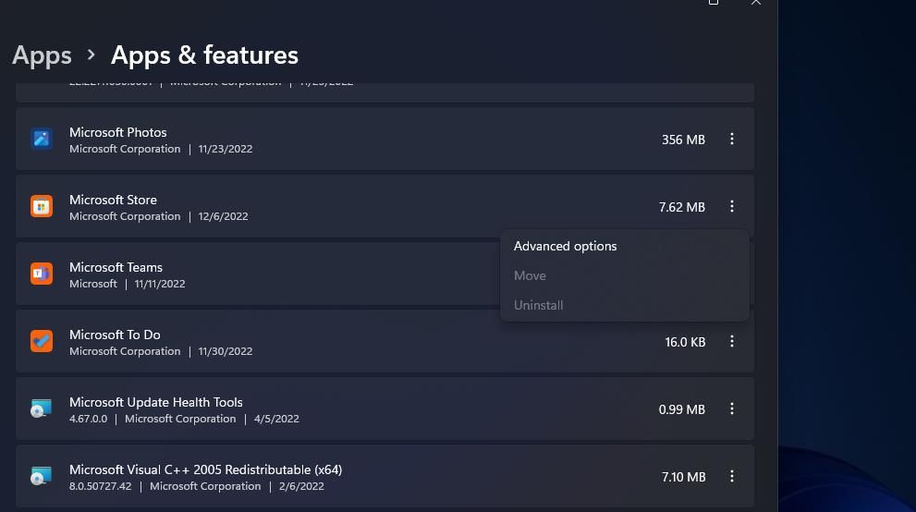The height and width of the screenshot is (512, 916).
Task: Toggle the three-dot menu for Microsoft Store
Action: pos(731,207)
